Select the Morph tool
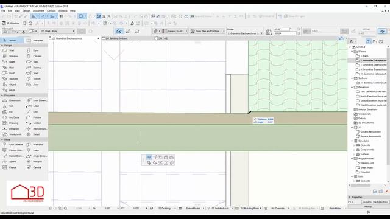The height and width of the screenshot is (219, 390). pos(36,79)
